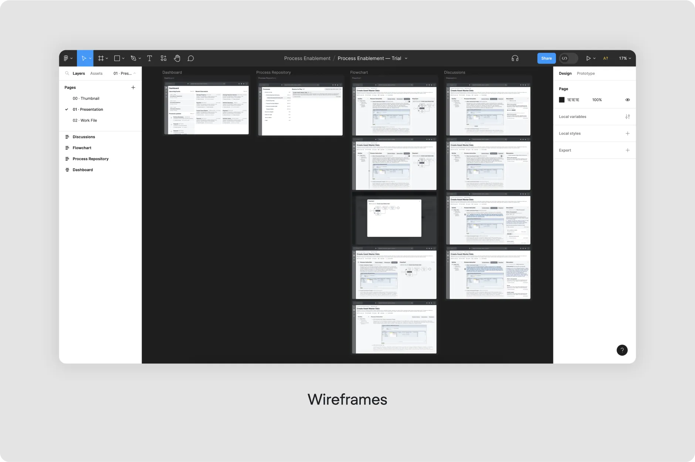The height and width of the screenshot is (462, 695).
Task: Open Local variables settings
Action: pyautogui.click(x=627, y=116)
